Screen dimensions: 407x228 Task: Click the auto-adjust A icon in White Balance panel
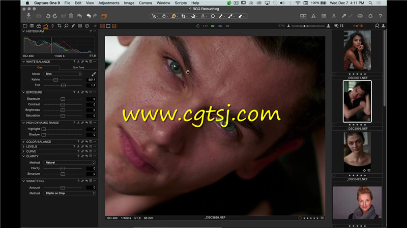(x=78, y=62)
